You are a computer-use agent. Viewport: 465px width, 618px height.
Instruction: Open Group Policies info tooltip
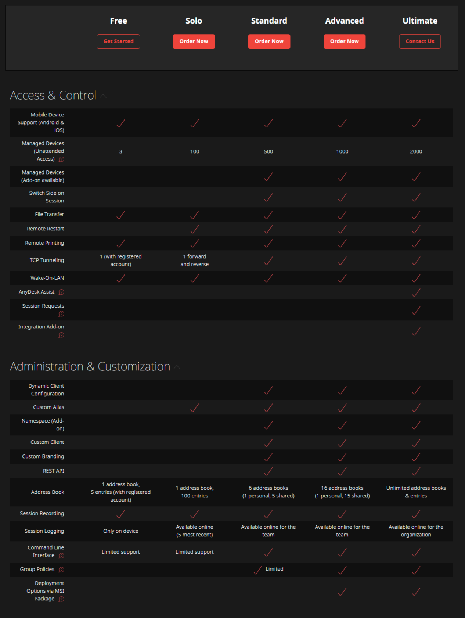click(x=61, y=570)
